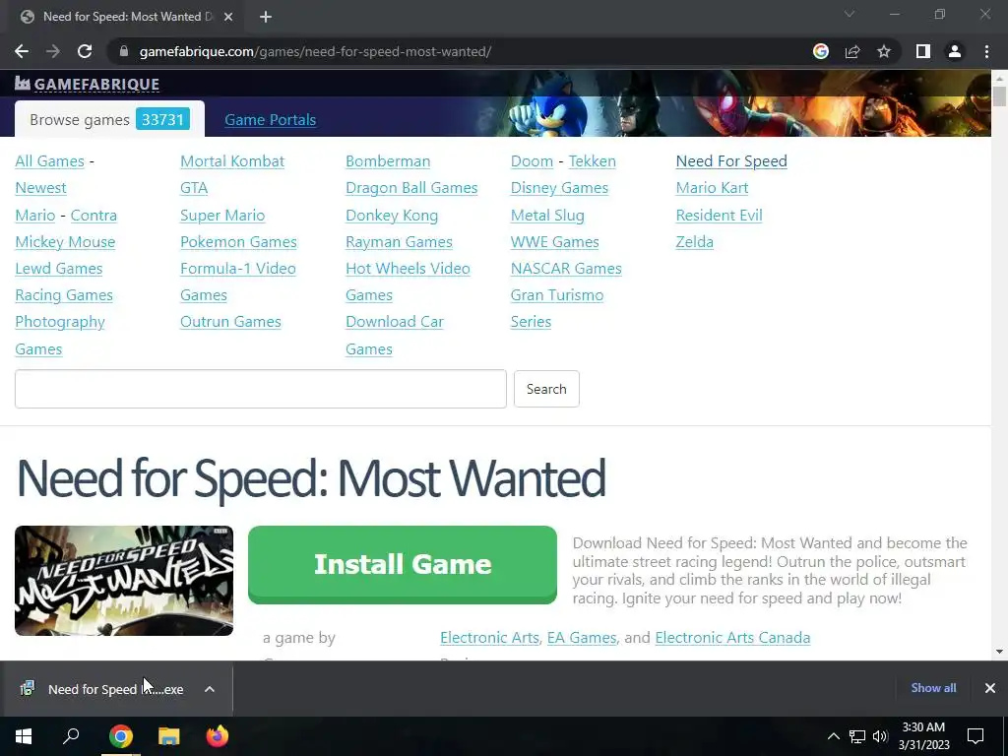The image size is (1008, 756).
Task: Open the WWE Games link
Action: coord(555,242)
